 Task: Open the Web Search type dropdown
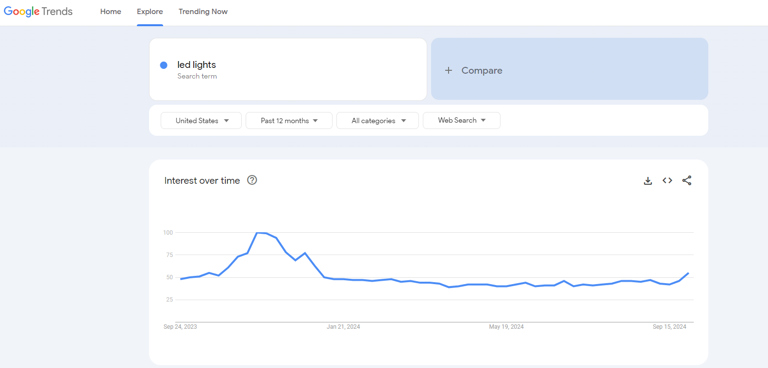pyautogui.click(x=462, y=120)
